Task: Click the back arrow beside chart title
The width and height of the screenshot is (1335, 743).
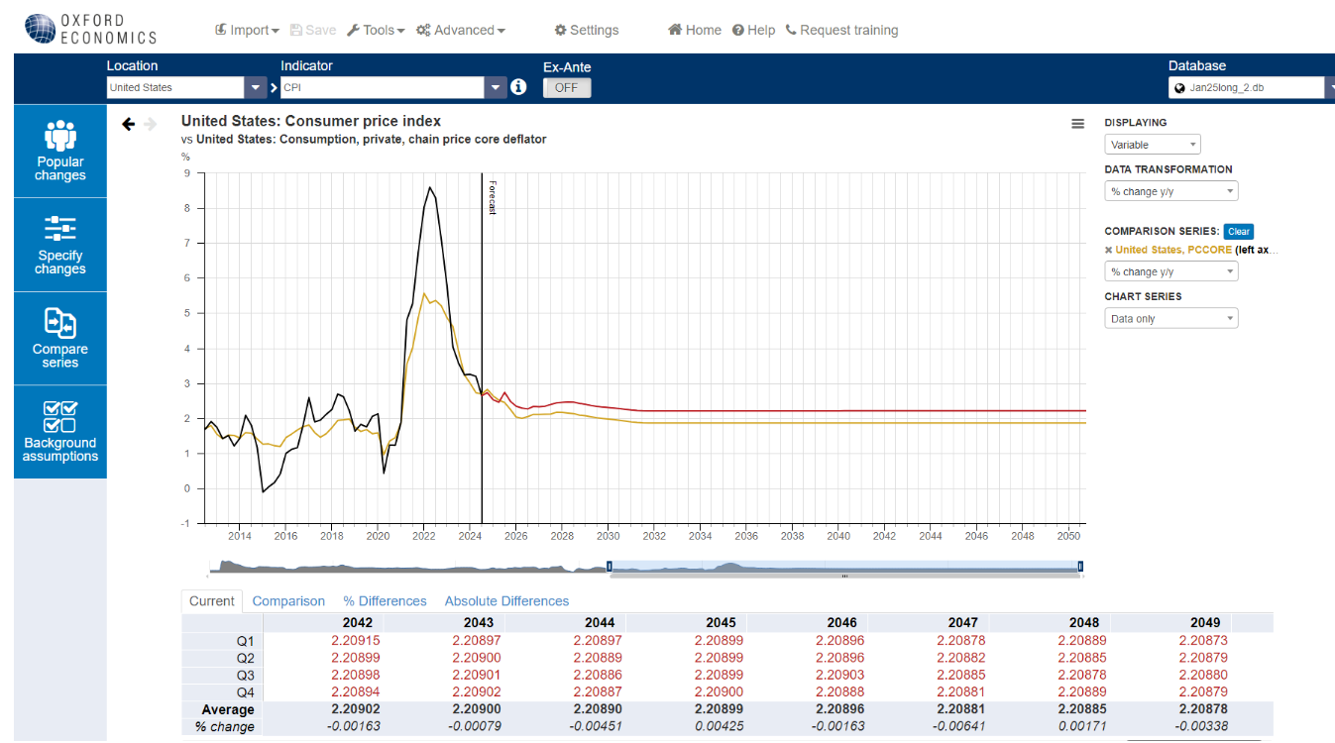Action: (128, 124)
